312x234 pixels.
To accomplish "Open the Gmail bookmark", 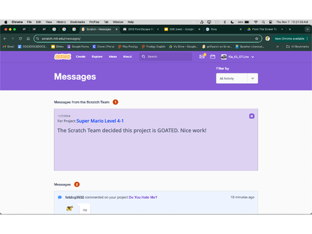I will [8, 47].
